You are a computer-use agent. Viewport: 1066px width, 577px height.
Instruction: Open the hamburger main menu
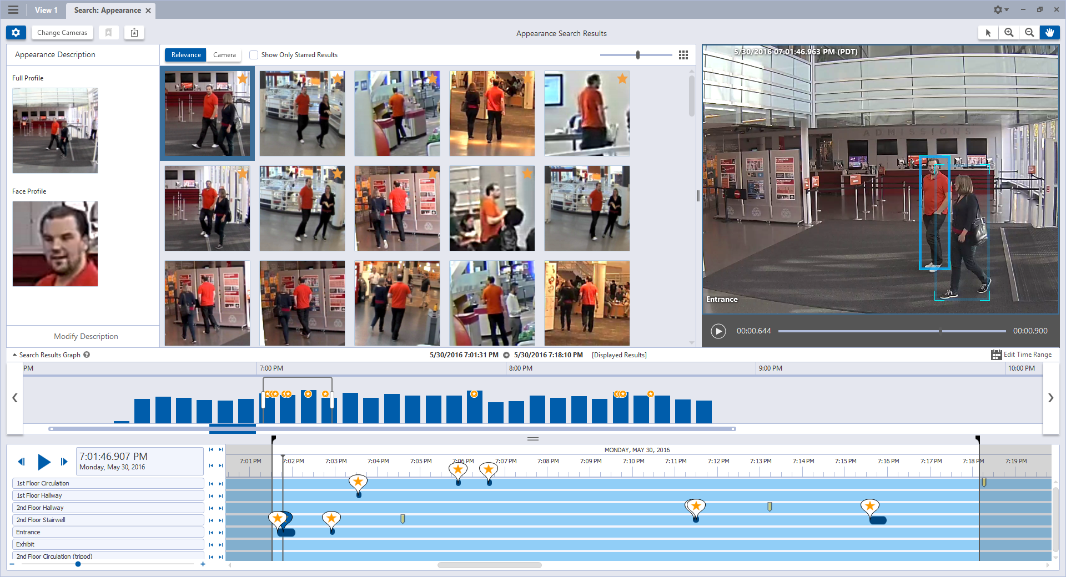pos(13,10)
